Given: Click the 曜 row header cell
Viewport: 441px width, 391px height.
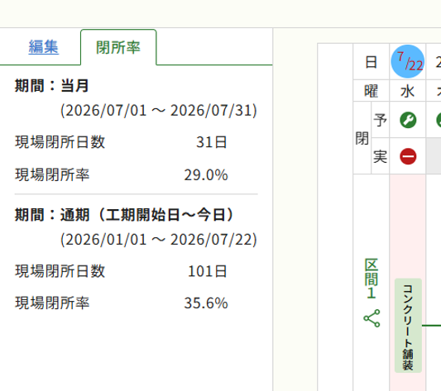Looking at the screenshot, I should tap(371, 91).
